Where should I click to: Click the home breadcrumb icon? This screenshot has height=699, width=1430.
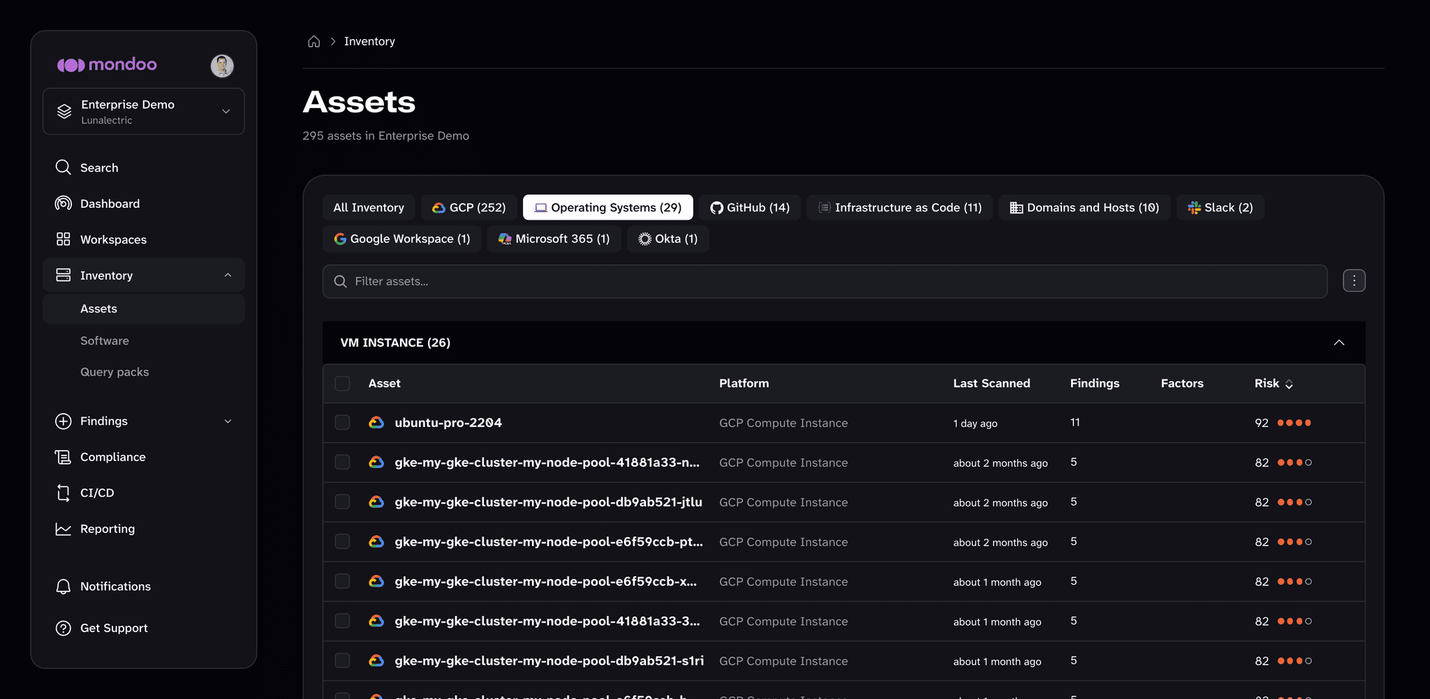314,42
